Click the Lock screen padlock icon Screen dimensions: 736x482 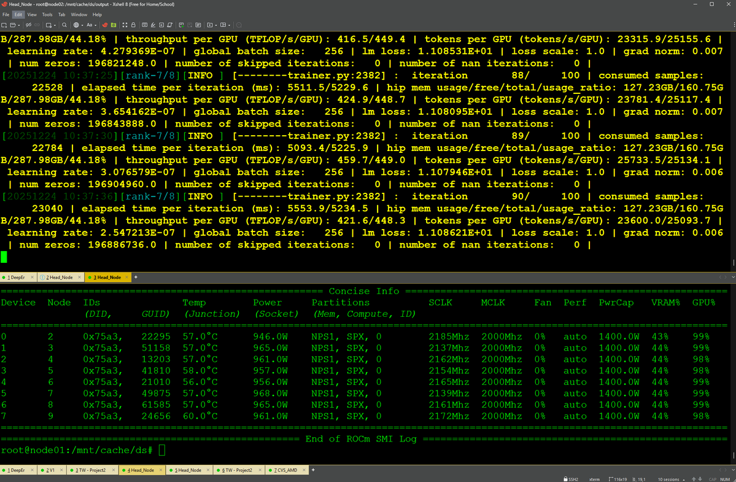click(x=133, y=25)
